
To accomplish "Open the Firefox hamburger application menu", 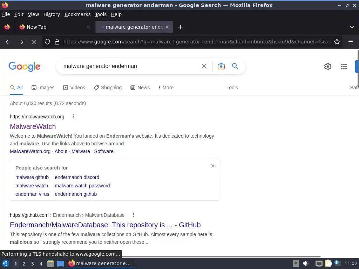I will pyautogui.click(x=351, y=42).
